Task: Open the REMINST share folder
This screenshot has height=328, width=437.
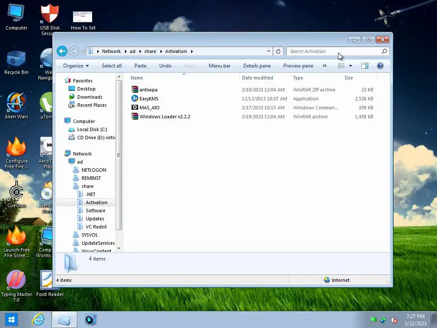Action: pyautogui.click(x=91, y=178)
